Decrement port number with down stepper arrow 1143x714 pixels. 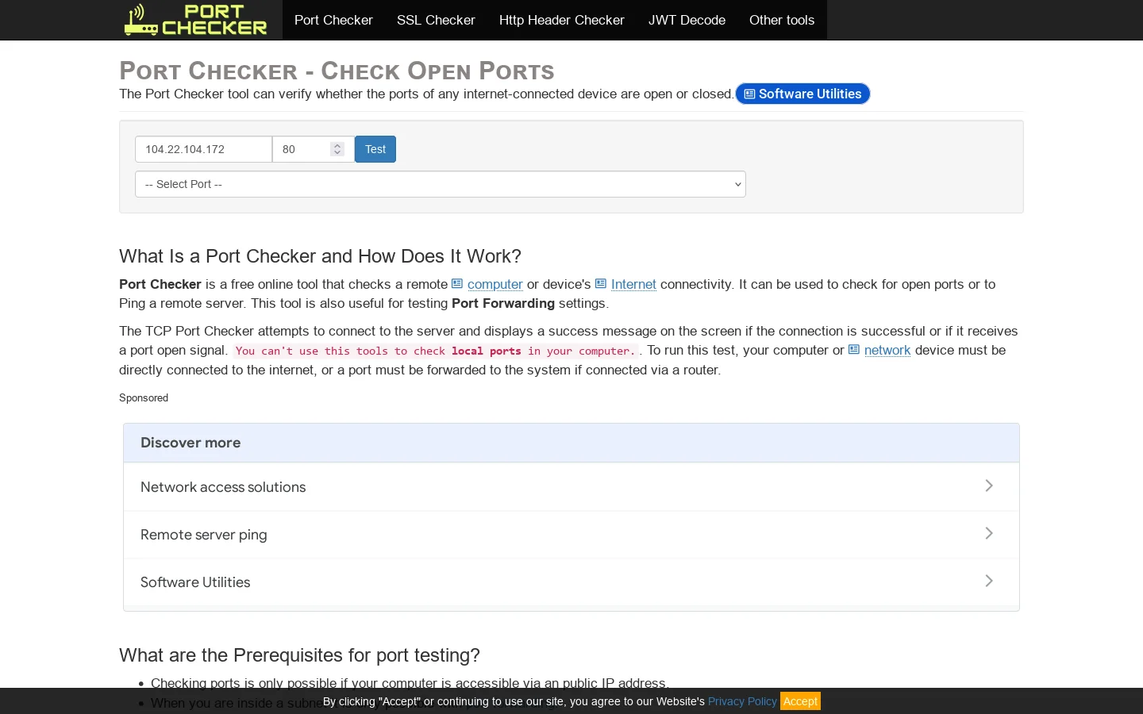tap(337, 153)
